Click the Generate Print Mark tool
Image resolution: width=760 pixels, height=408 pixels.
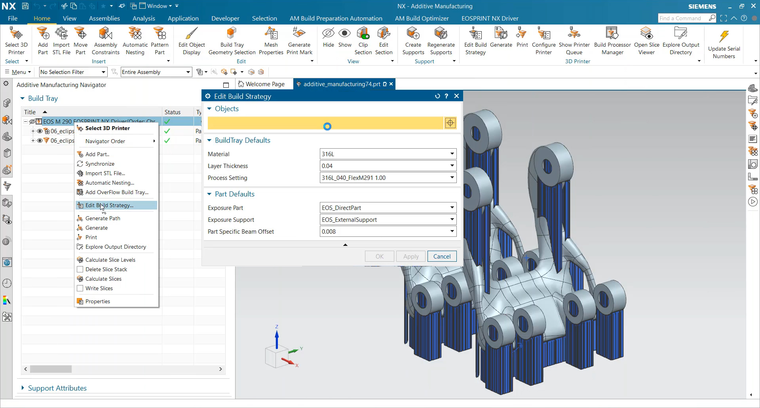coord(299,40)
